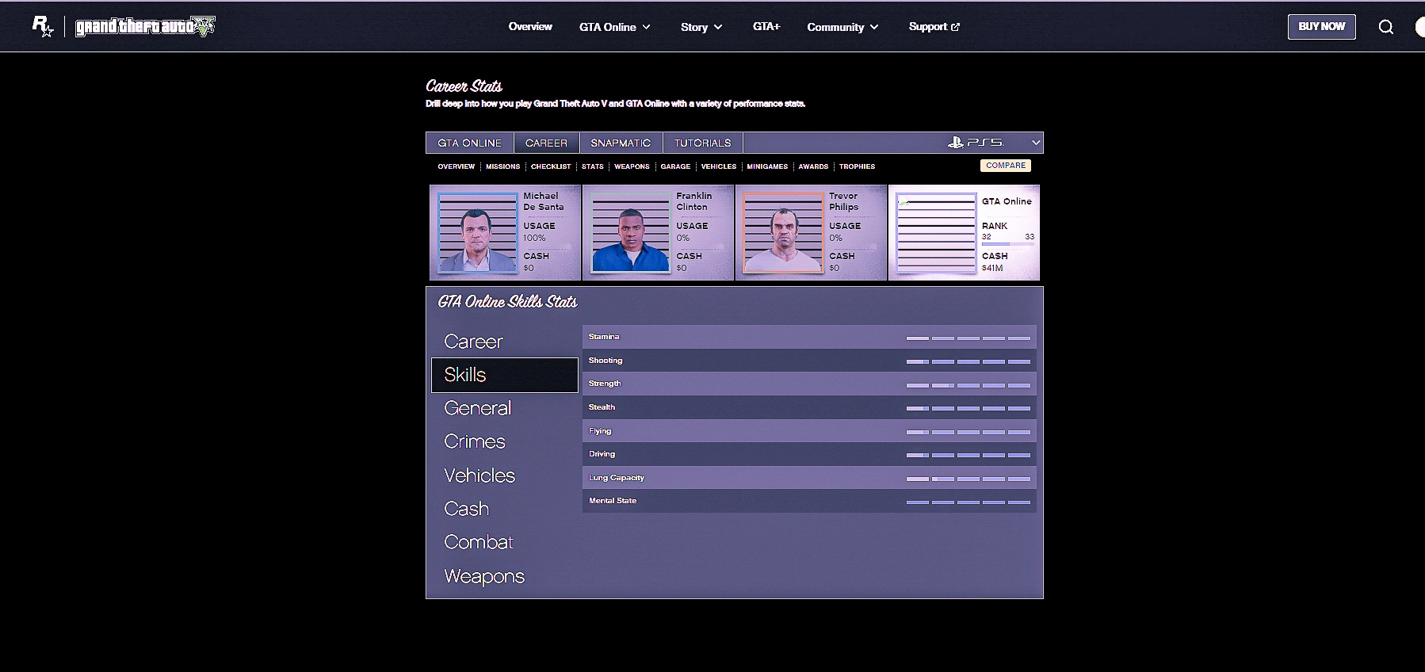Click the Grand Theft Auto V logo
Image resolution: width=1425 pixels, height=672 pixels.
click(x=145, y=27)
